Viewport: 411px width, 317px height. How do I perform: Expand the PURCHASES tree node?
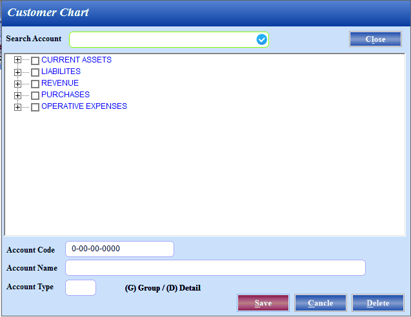point(17,95)
